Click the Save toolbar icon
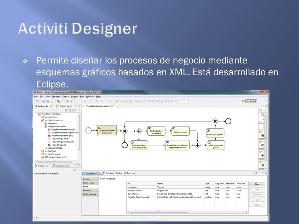Screen dimensions: 299x224 [44, 101]
